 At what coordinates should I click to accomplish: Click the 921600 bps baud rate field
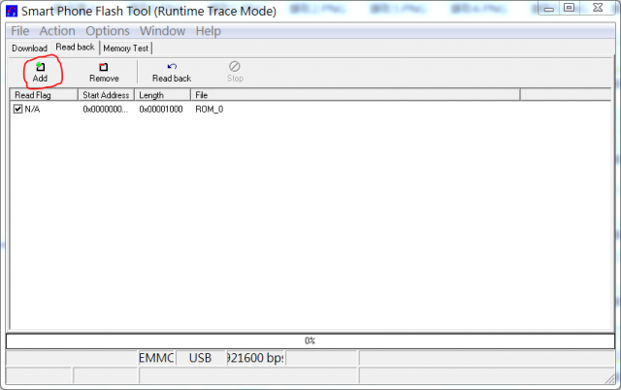(256, 358)
